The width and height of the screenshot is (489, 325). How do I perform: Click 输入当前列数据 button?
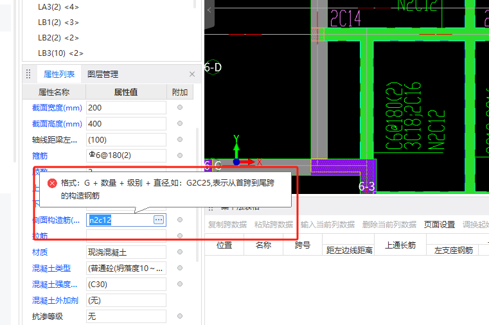(328, 224)
